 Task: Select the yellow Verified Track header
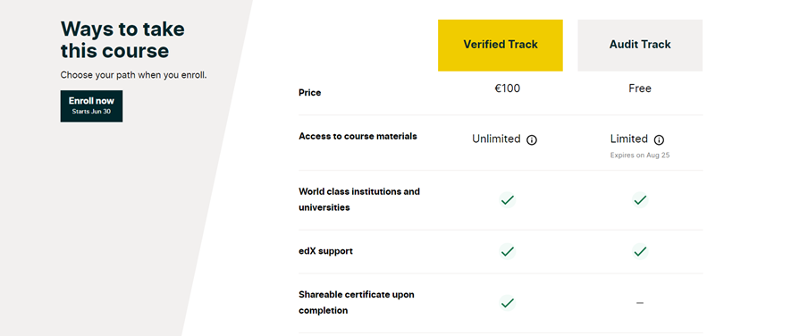501,46
